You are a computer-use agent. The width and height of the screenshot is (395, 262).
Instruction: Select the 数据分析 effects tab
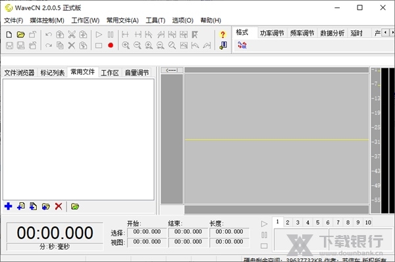point(332,33)
